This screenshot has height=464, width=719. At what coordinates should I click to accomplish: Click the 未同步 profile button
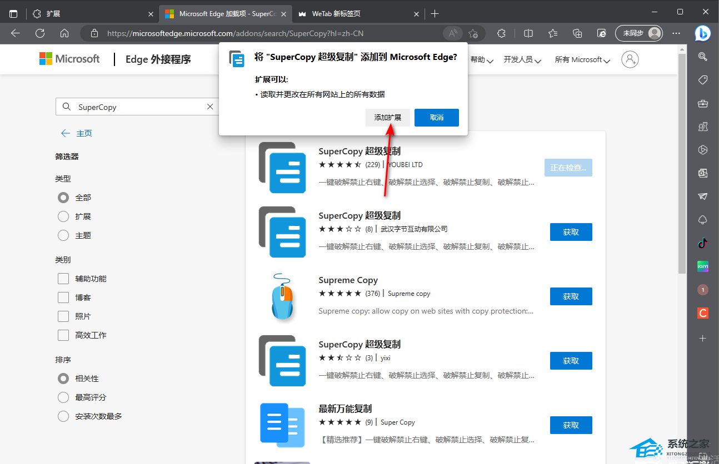tap(640, 33)
